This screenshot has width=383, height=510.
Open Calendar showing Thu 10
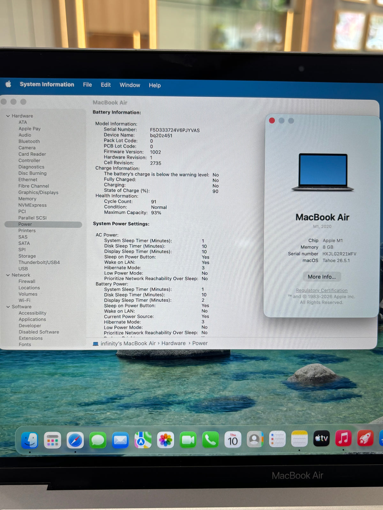point(233,440)
